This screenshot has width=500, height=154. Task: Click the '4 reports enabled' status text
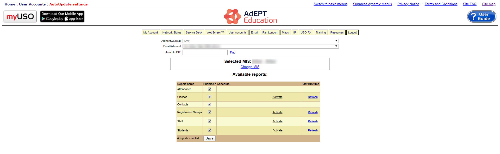188,138
